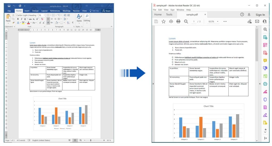Adjust the Word zoom slider in status bar
Image resolution: width=272 pixels, height=146 pixels.
click(91, 140)
